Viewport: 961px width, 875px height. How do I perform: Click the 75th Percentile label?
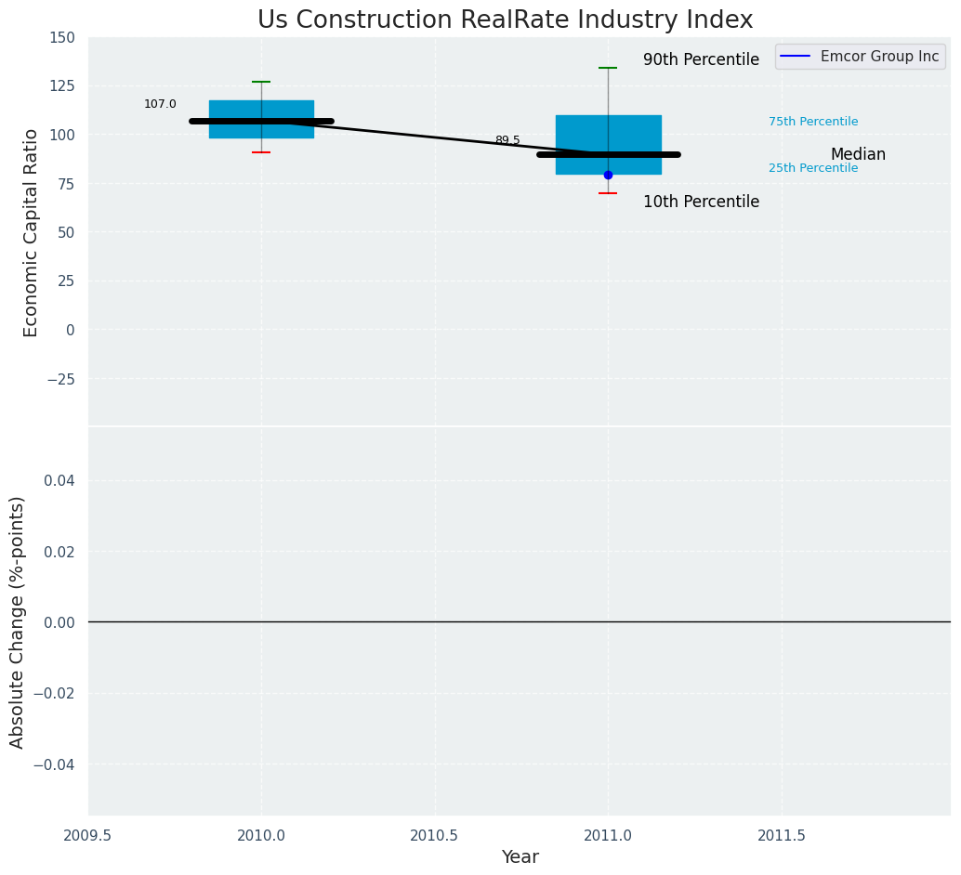pyautogui.click(x=812, y=122)
